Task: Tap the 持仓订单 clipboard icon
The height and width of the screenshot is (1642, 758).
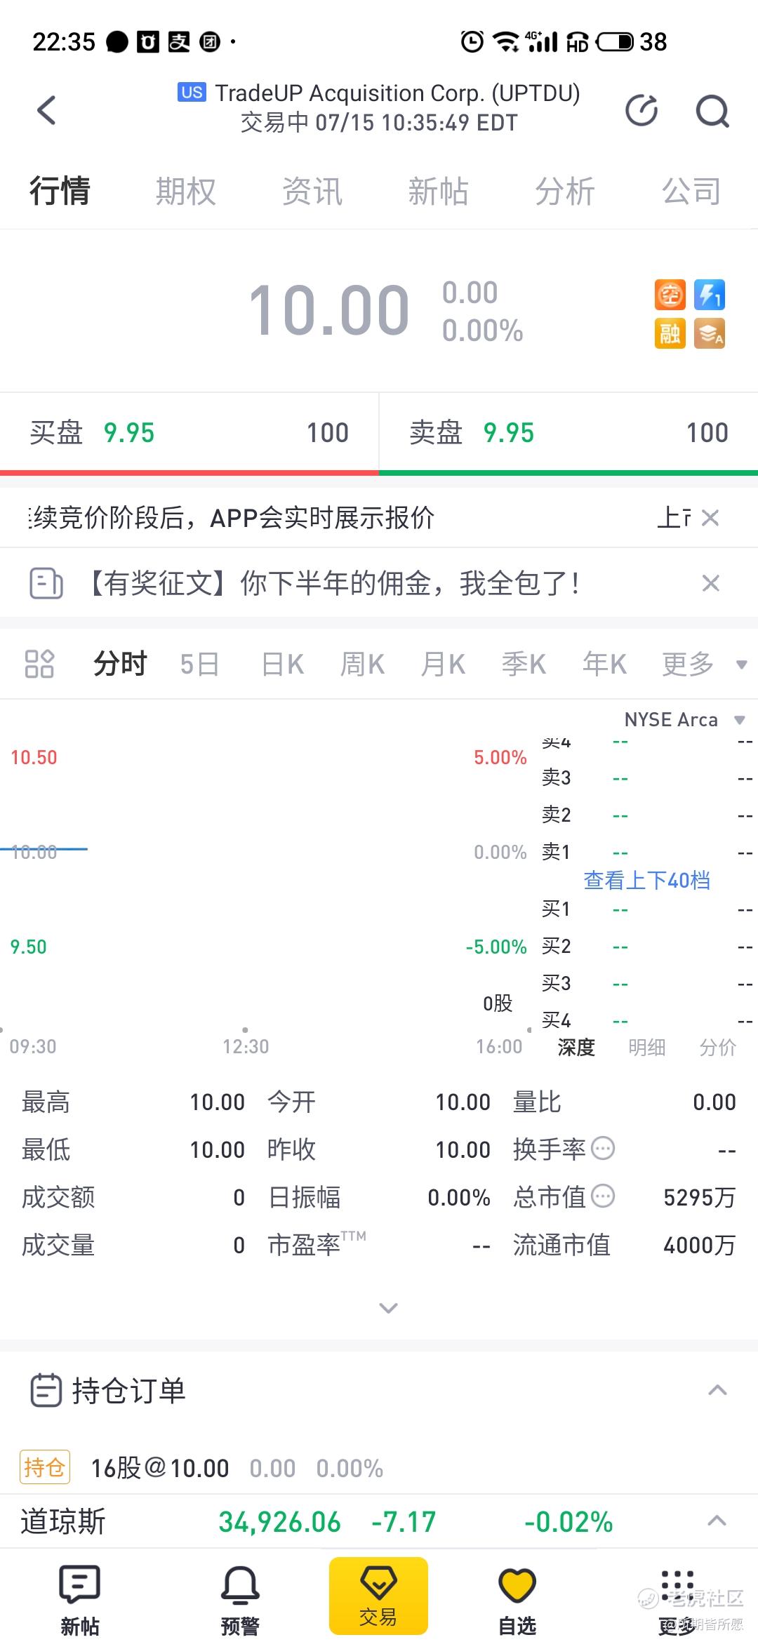Action: click(46, 1390)
